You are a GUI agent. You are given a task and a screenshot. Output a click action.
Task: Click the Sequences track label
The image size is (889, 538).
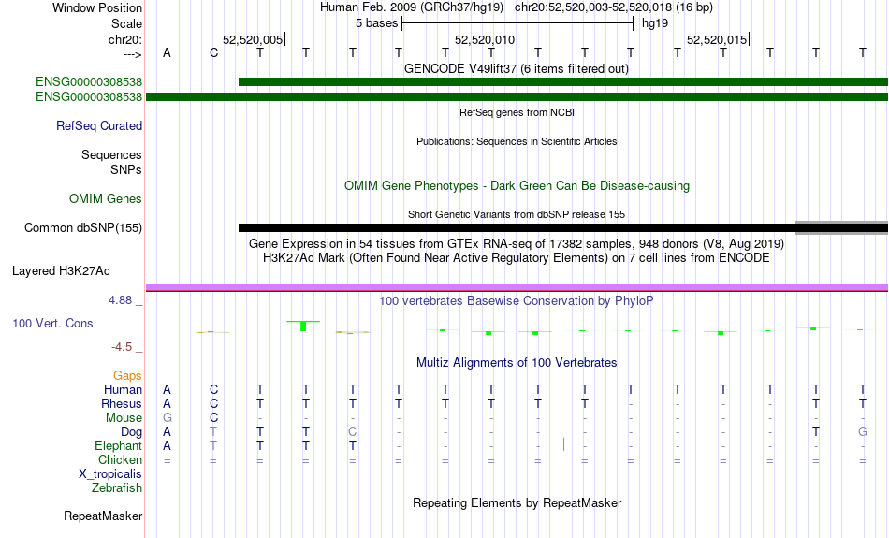click(x=111, y=154)
